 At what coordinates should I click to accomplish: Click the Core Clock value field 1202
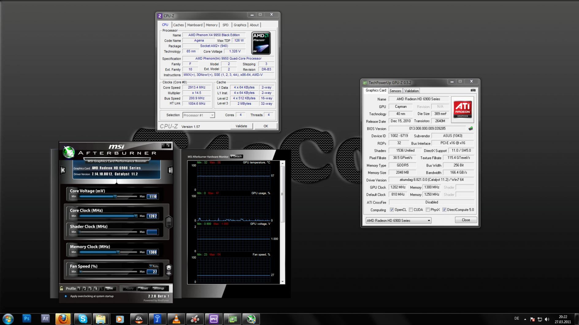click(152, 216)
